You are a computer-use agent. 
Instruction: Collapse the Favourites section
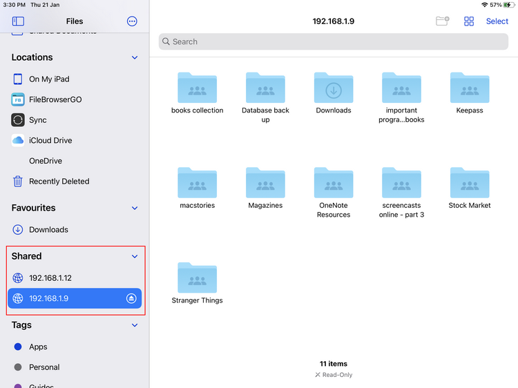pos(135,208)
